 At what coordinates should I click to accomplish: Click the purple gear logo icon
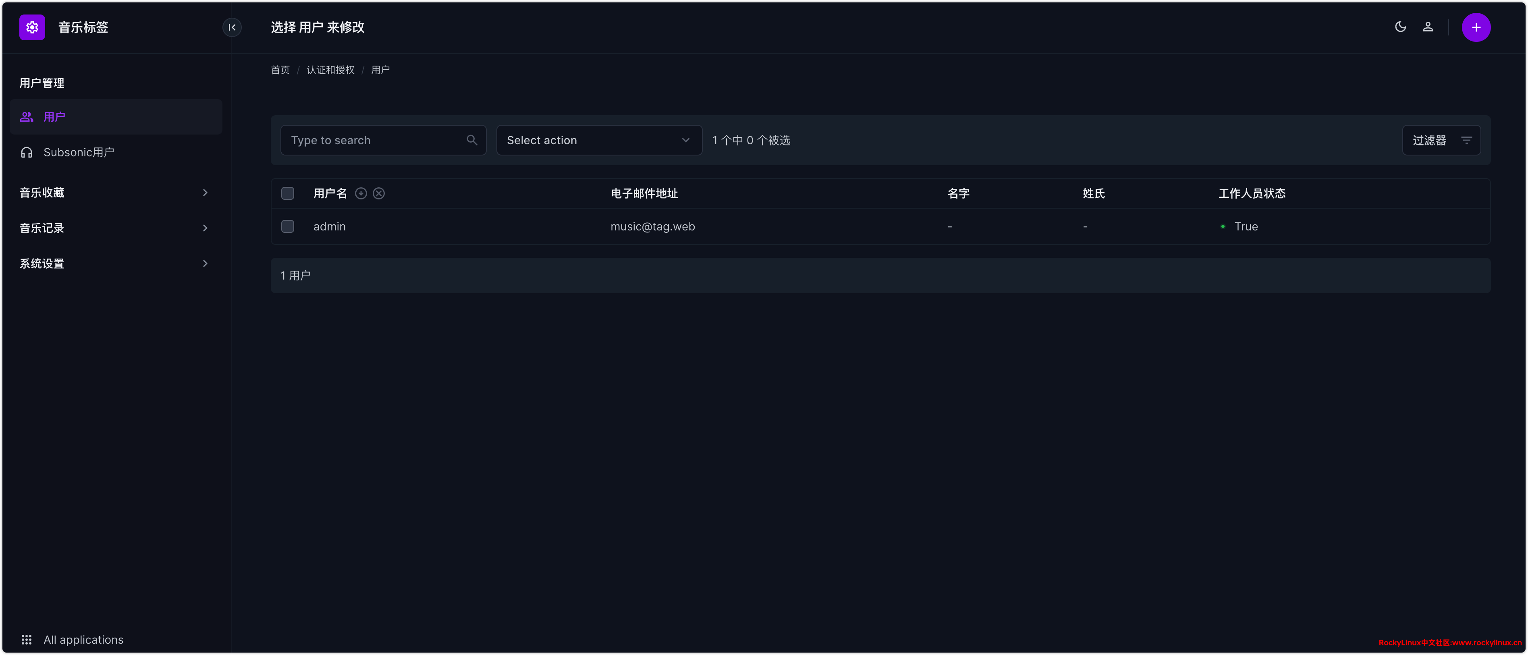(32, 27)
